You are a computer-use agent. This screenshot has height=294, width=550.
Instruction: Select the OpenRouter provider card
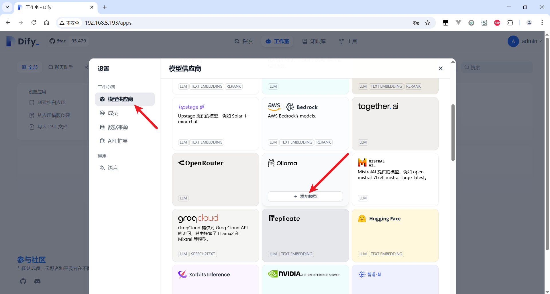pos(215,179)
